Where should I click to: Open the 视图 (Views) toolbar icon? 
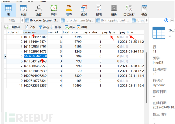click(x=24, y=10)
